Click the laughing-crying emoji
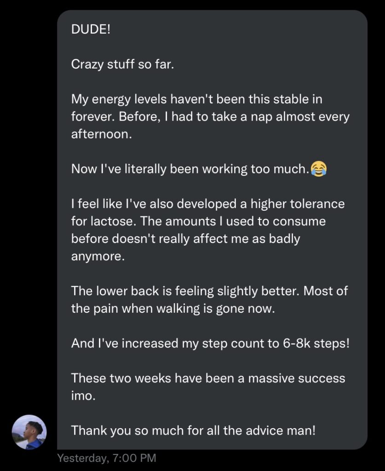 point(318,169)
